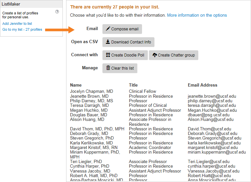Click the name Philip Darney, MD, MS
251x182 pixels.
click(x=92, y=101)
